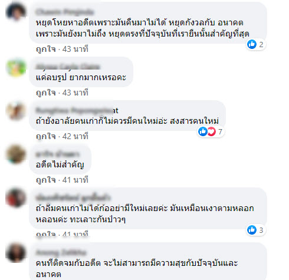Click the heart reaction icon beside 7
The height and width of the screenshot is (280, 289).
(212, 131)
